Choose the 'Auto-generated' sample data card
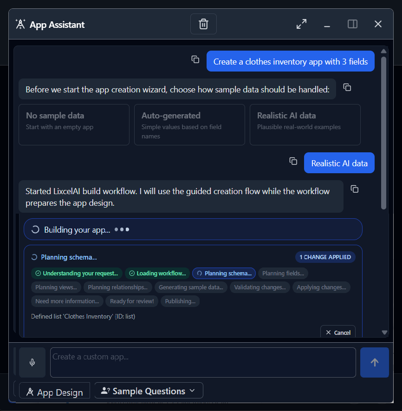This screenshot has height=411, width=402. coord(189,124)
